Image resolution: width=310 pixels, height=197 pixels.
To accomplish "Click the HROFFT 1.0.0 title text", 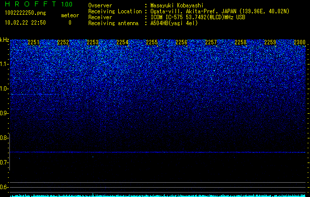I will click(x=38, y=4).
